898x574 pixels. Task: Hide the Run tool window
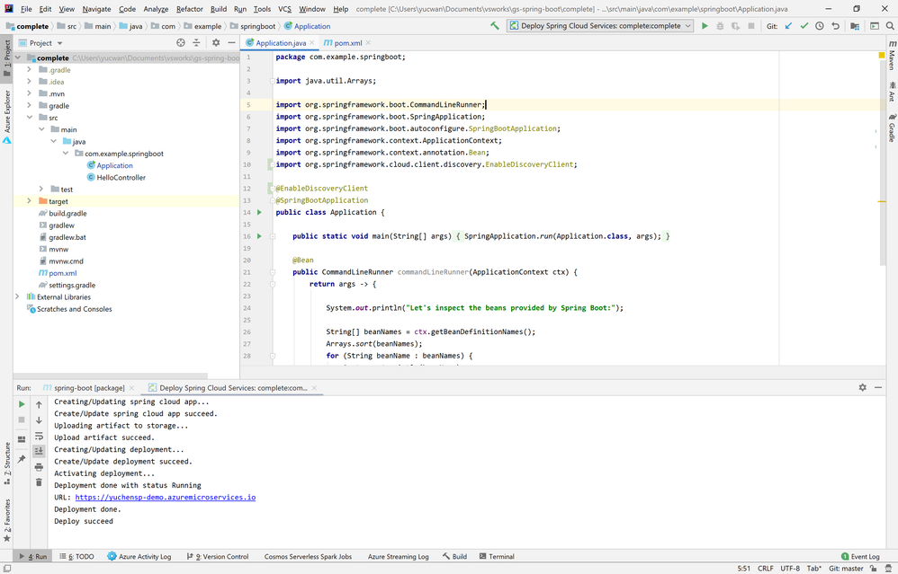tap(878, 387)
